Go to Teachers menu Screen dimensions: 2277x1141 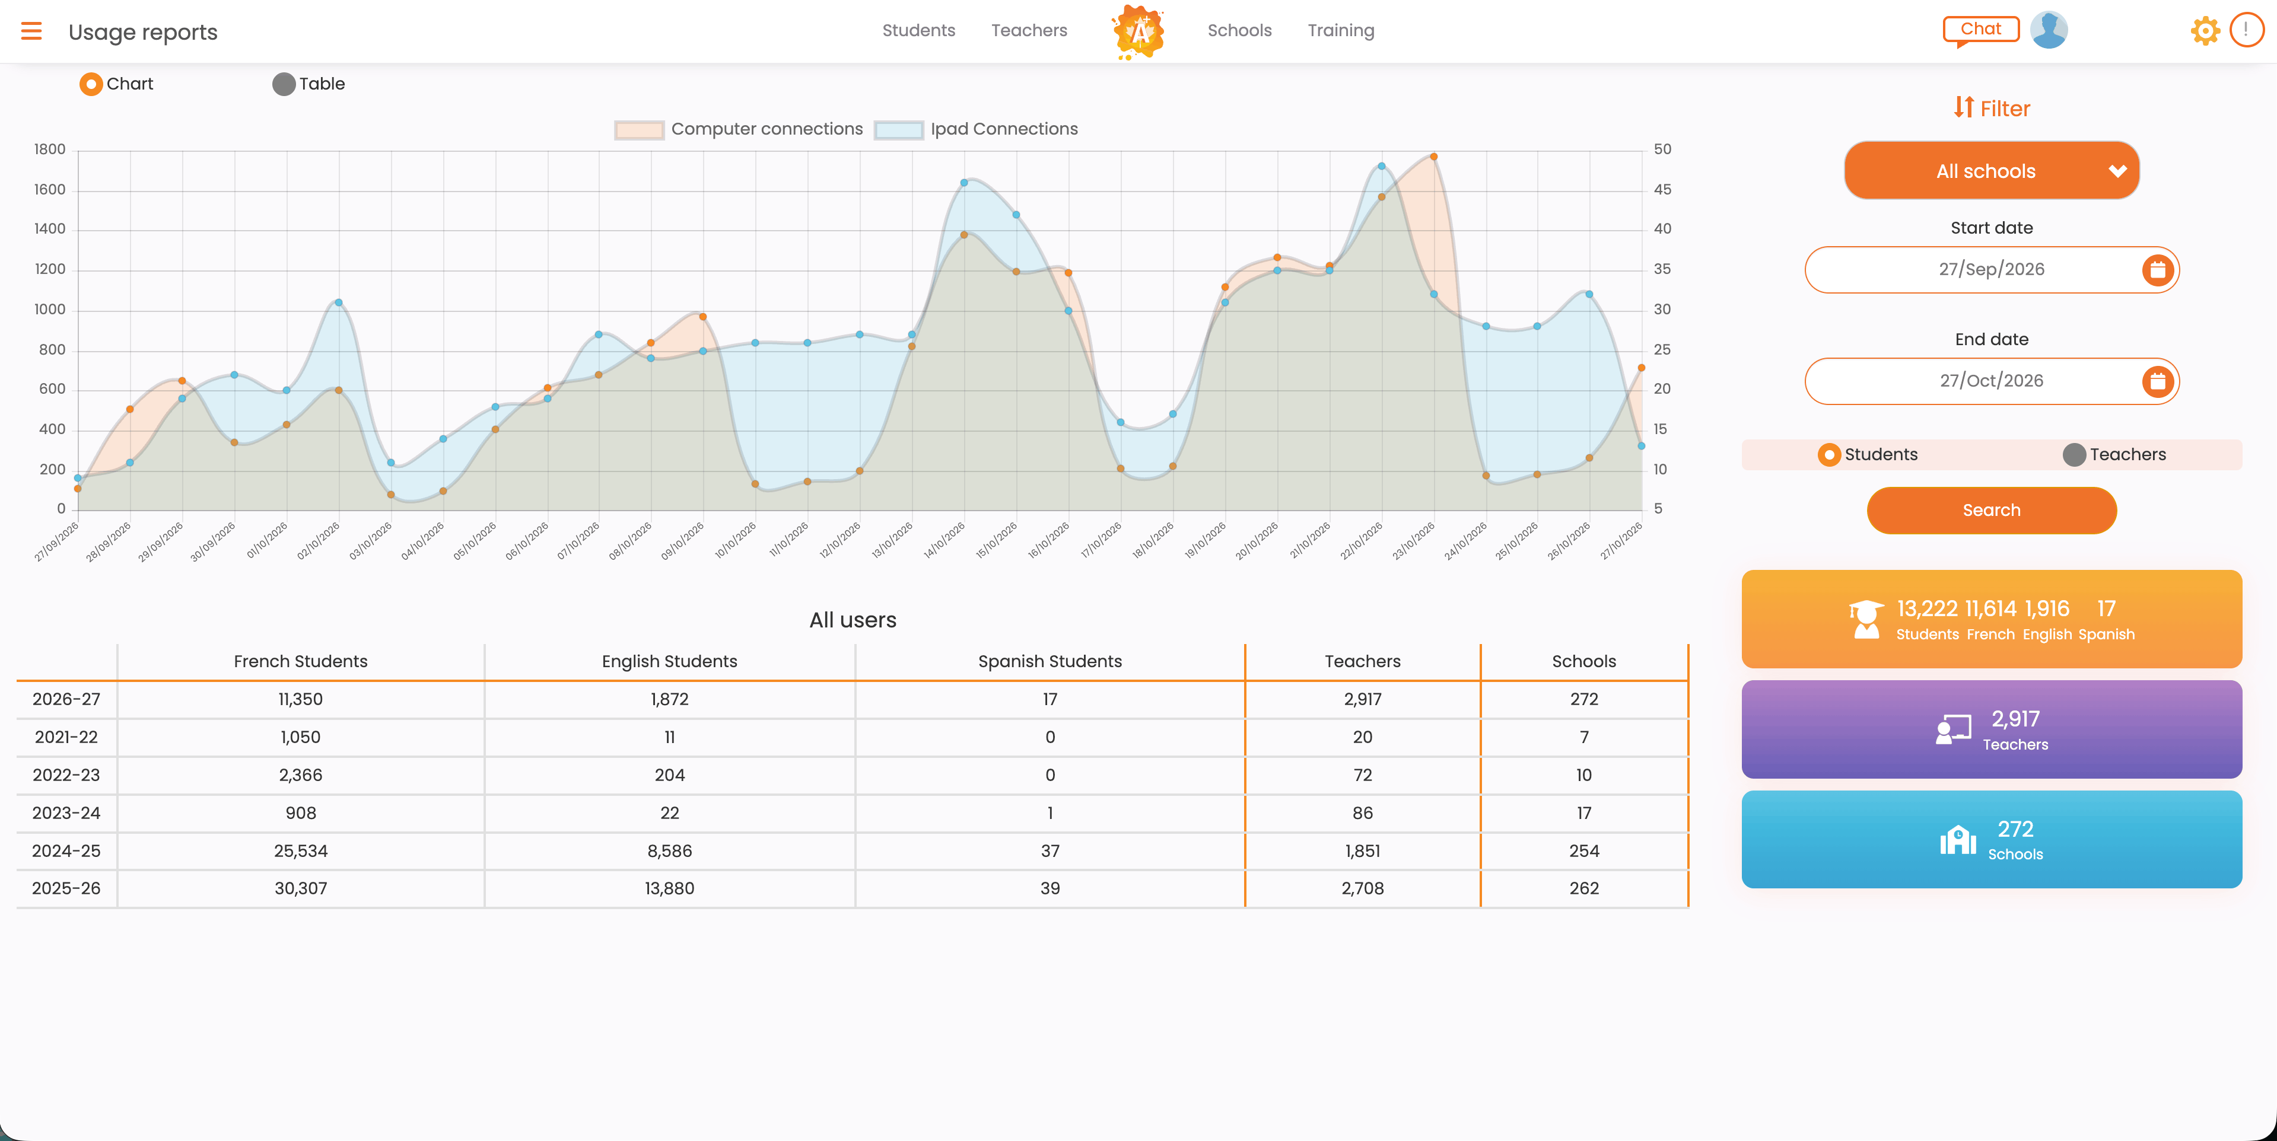[1029, 30]
